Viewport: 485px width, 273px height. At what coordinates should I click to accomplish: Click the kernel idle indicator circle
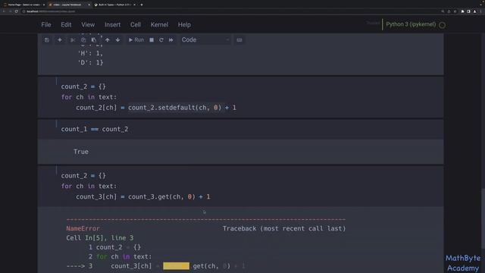point(443,25)
